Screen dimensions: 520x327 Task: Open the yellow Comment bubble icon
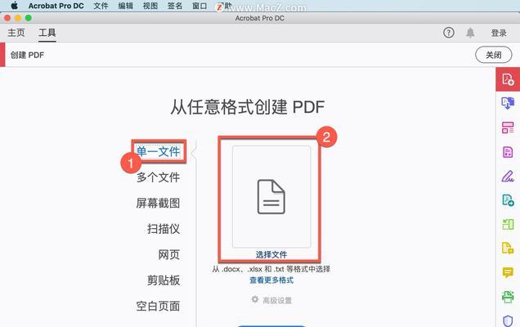coord(508,272)
